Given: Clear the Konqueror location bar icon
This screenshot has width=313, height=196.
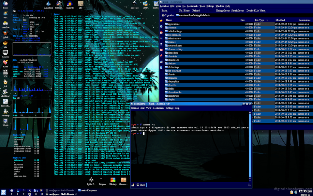Looking at the screenshot, I should tap(163, 15).
